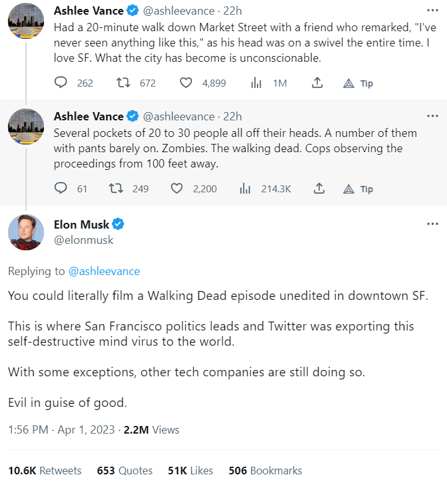Share the first Ashlee Vance tweet
This screenshot has height=489, width=447.
tap(319, 83)
